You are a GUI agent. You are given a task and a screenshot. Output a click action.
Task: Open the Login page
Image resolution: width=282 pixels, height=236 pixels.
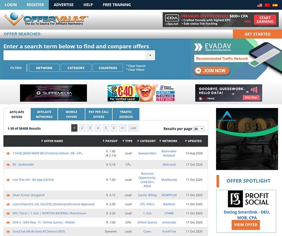click(x=11, y=5)
